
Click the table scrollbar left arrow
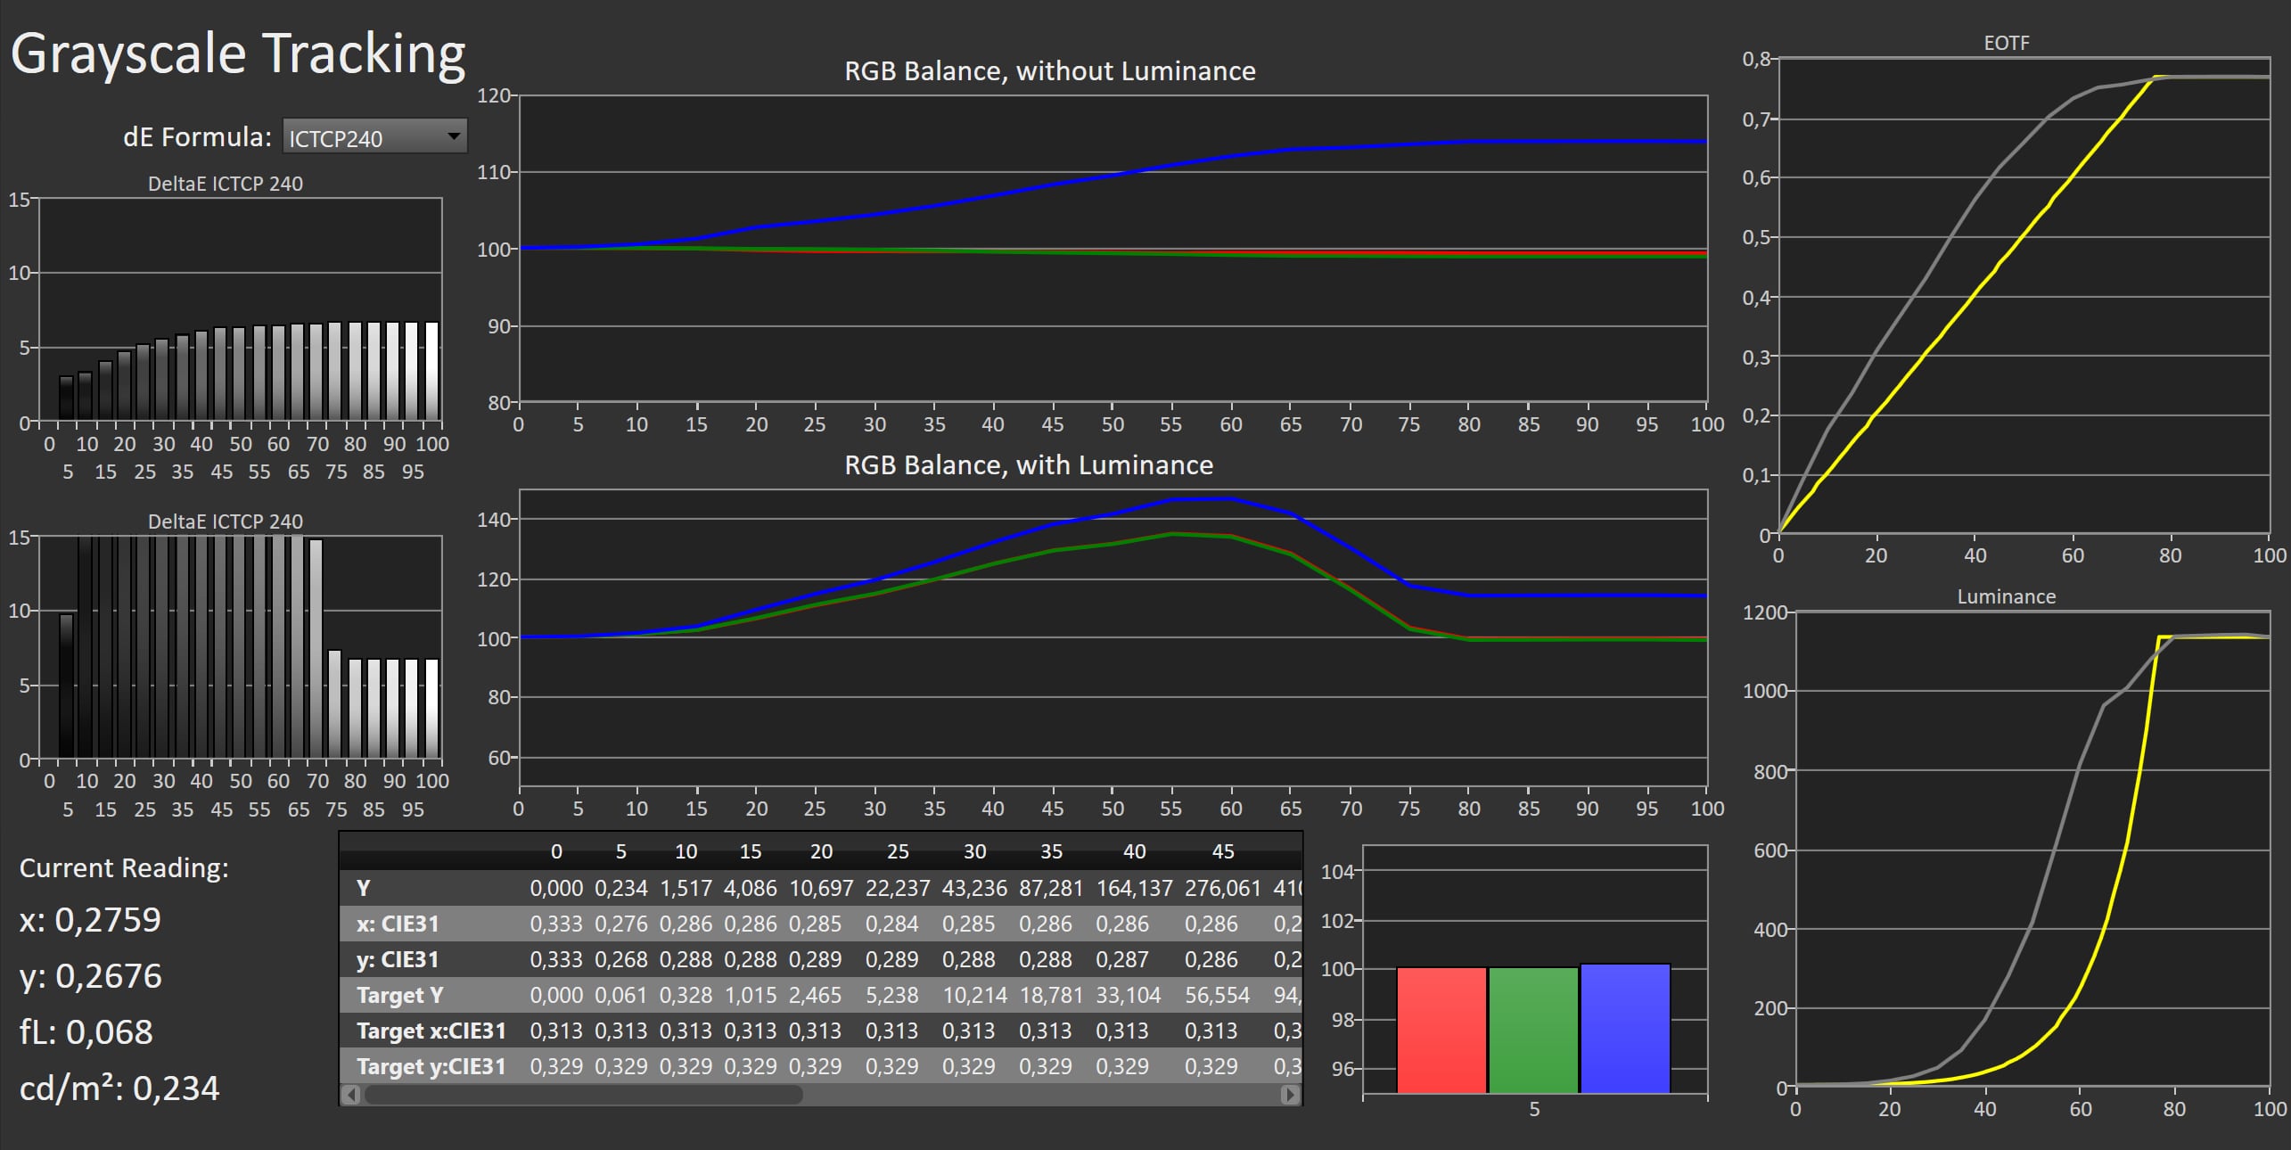pos(351,1094)
